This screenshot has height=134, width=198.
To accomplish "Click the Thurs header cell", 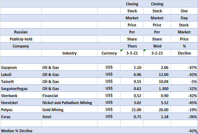I will point(132,46).
